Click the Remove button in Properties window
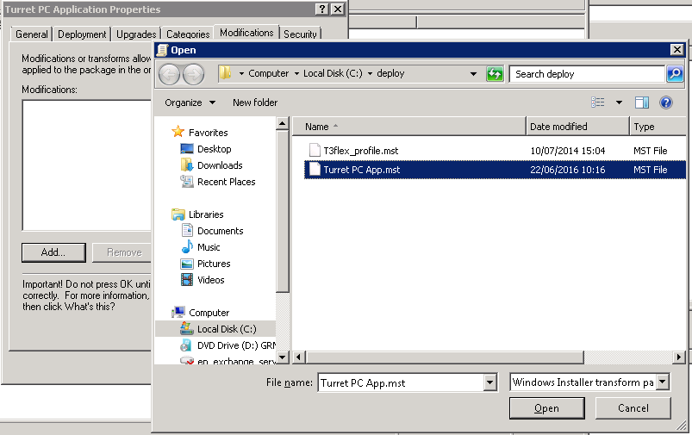 (122, 252)
